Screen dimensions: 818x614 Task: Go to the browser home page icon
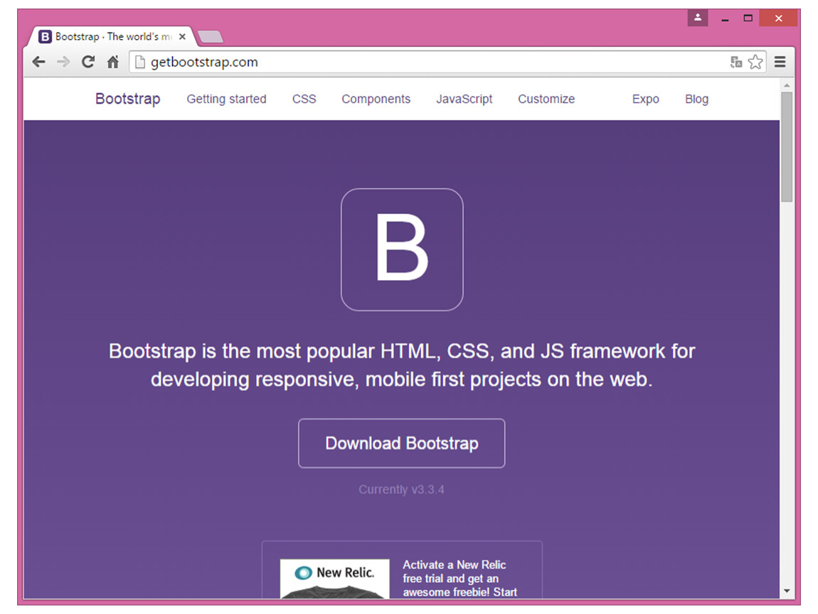(x=112, y=62)
